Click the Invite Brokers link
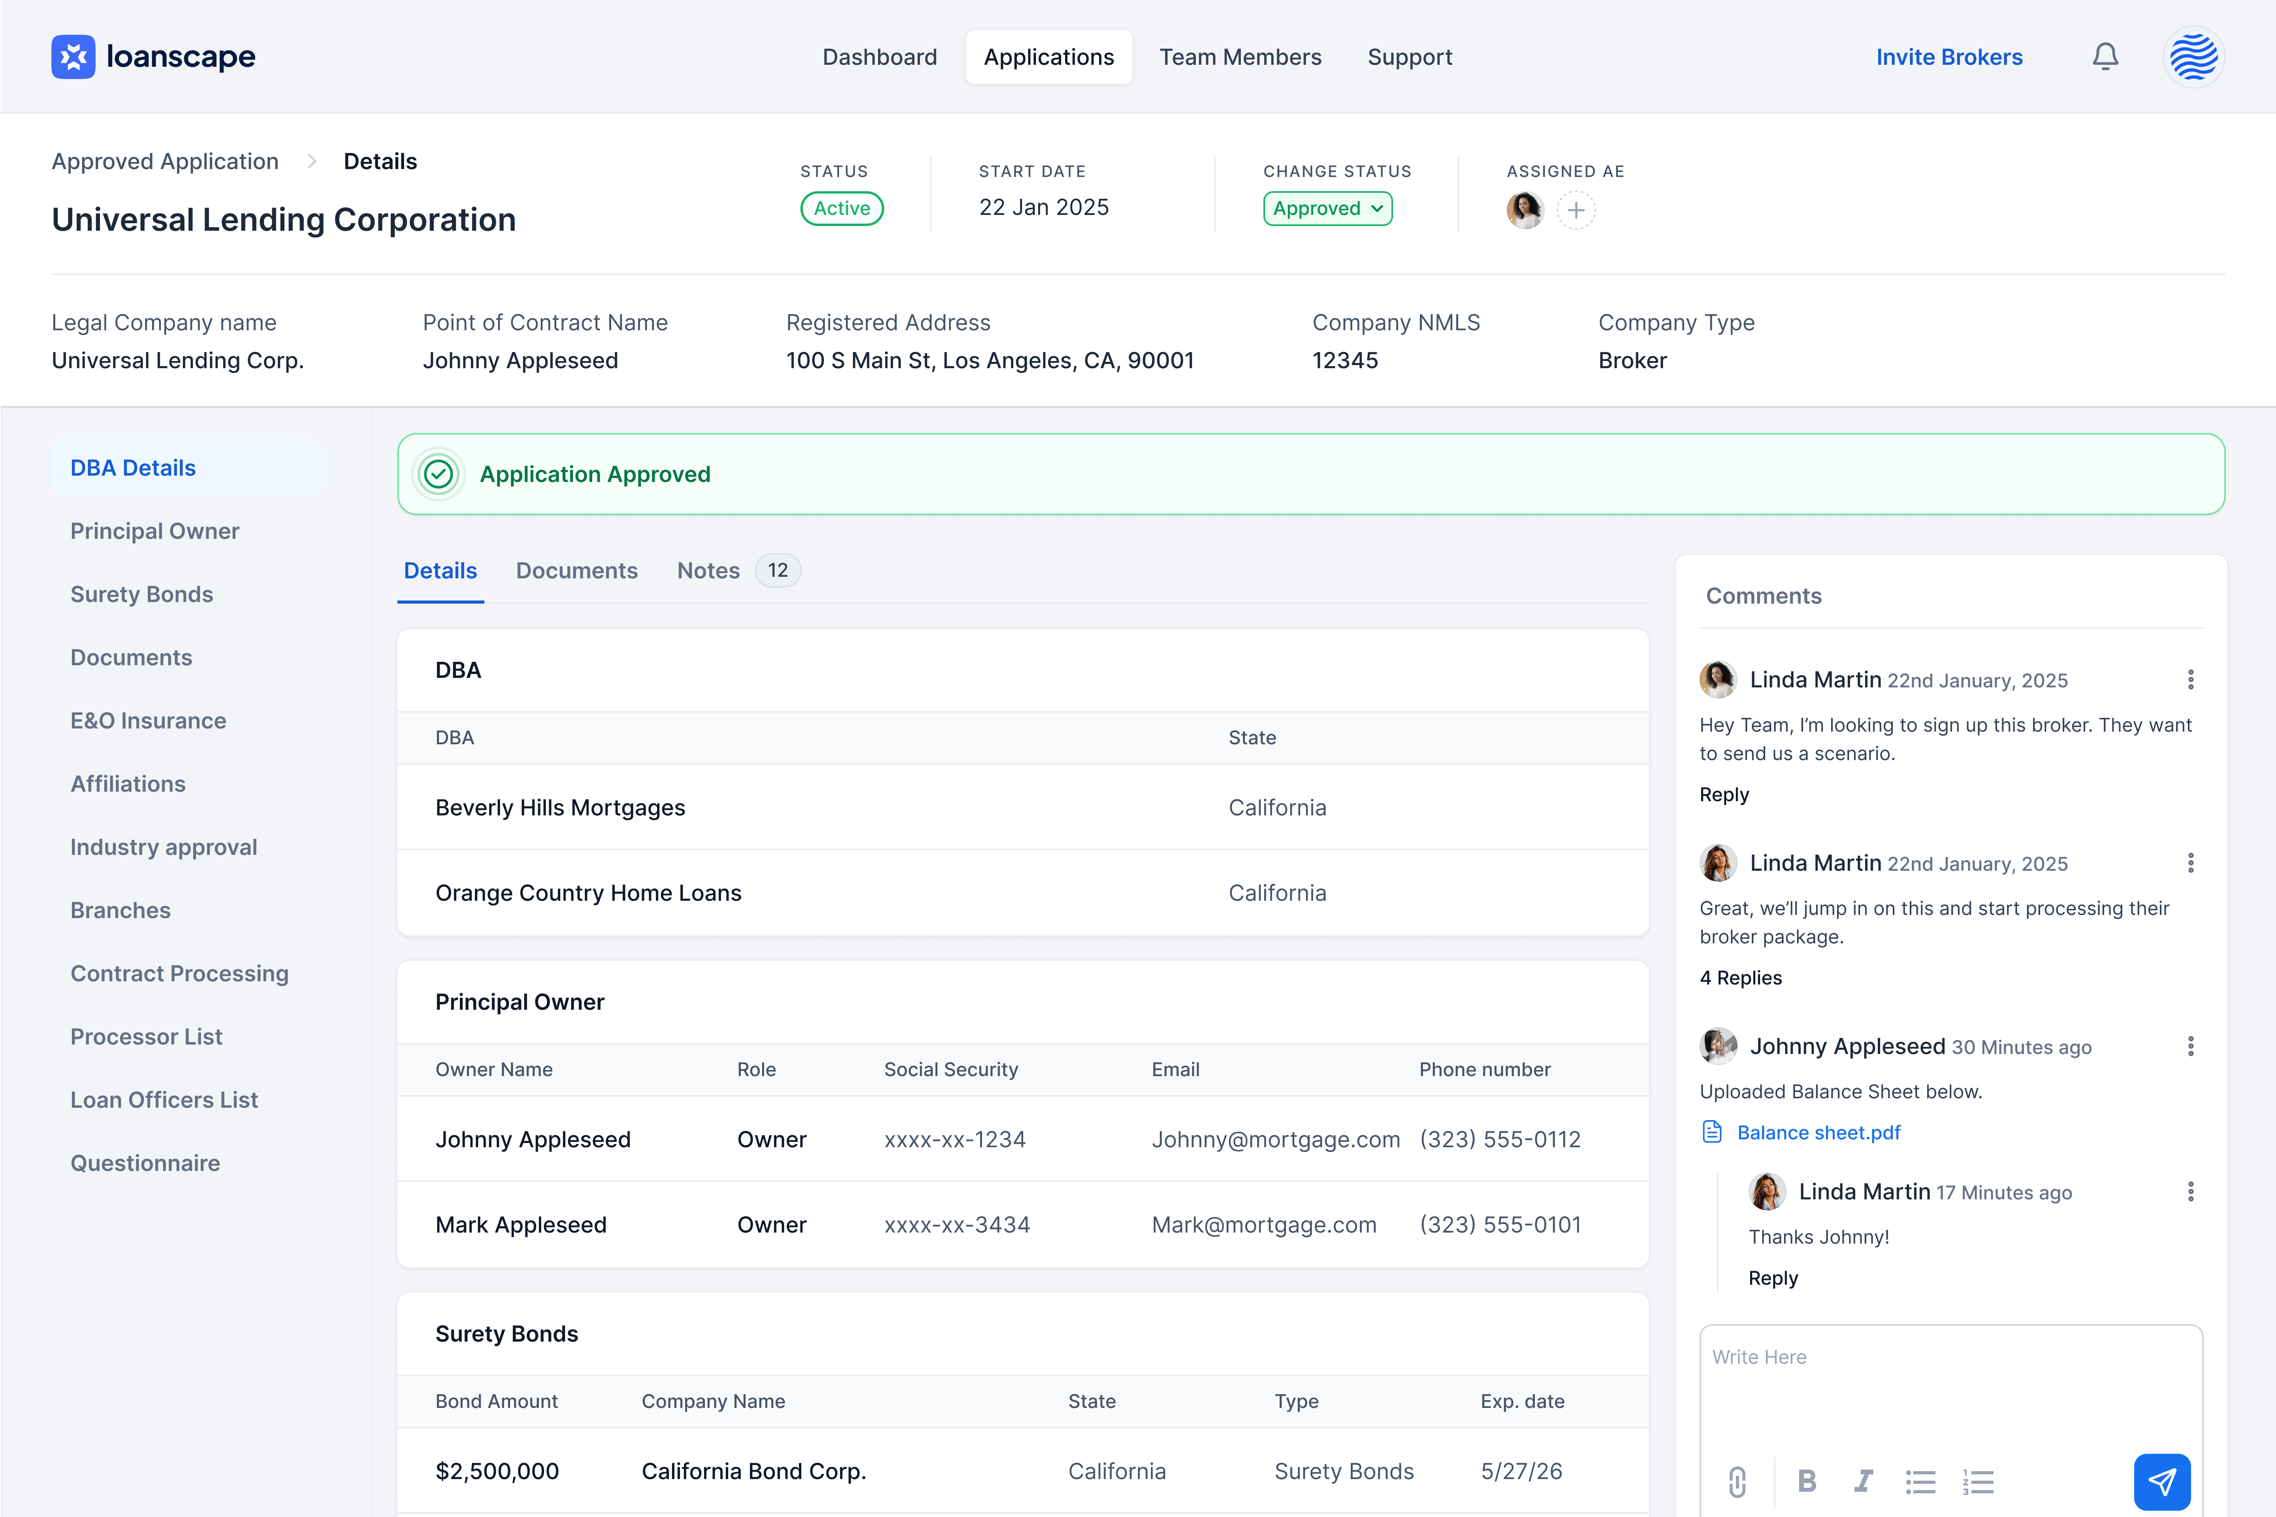This screenshot has height=1517, width=2276. pyautogui.click(x=1948, y=57)
